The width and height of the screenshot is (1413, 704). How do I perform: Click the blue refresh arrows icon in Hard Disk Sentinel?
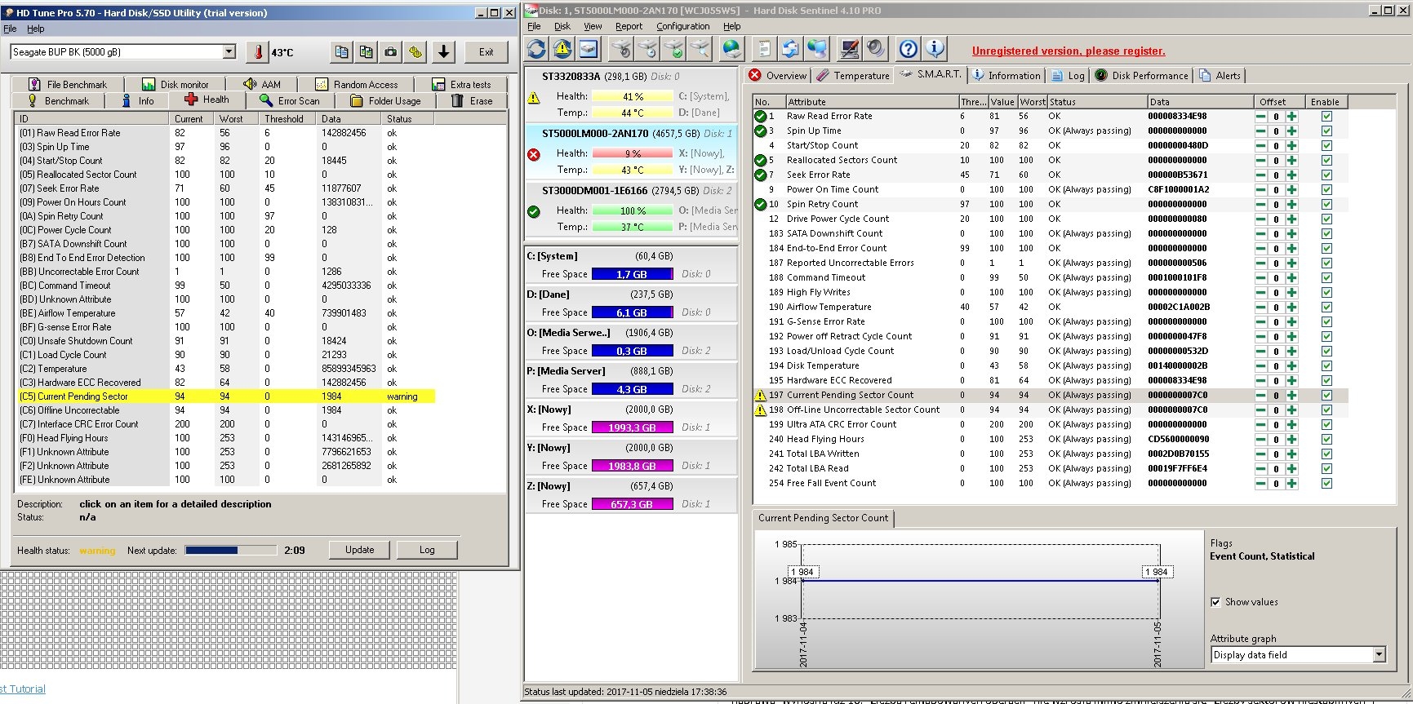[x=536, y=49]
